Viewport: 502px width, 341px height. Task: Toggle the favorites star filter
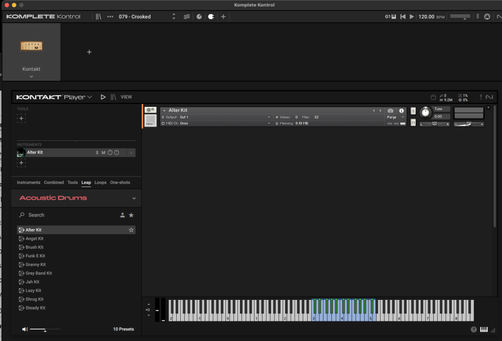[131, 215]
